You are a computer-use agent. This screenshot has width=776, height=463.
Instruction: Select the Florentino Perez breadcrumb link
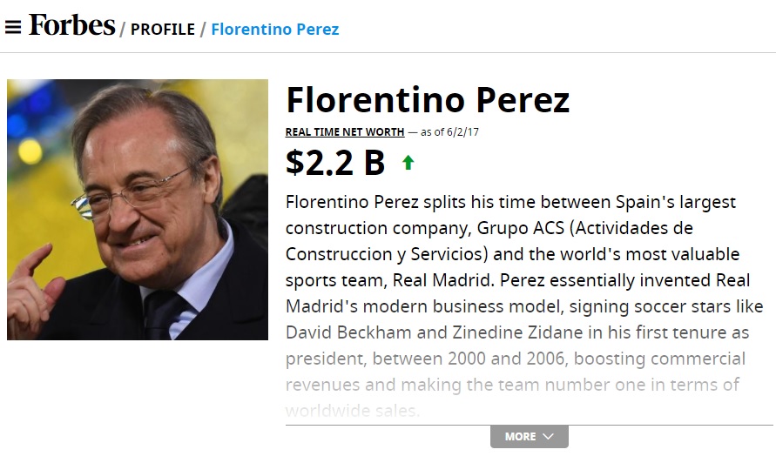coord(275,30)
